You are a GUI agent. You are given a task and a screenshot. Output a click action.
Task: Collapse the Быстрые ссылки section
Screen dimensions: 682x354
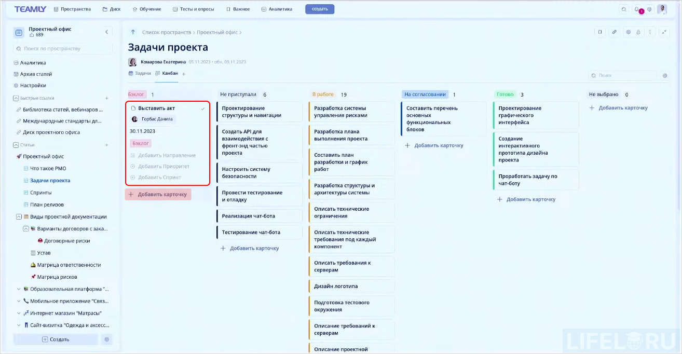pyautogui.click(x=16, y=98)
